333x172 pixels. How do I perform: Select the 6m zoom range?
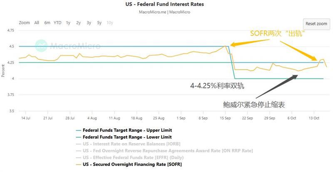point(47,23)
